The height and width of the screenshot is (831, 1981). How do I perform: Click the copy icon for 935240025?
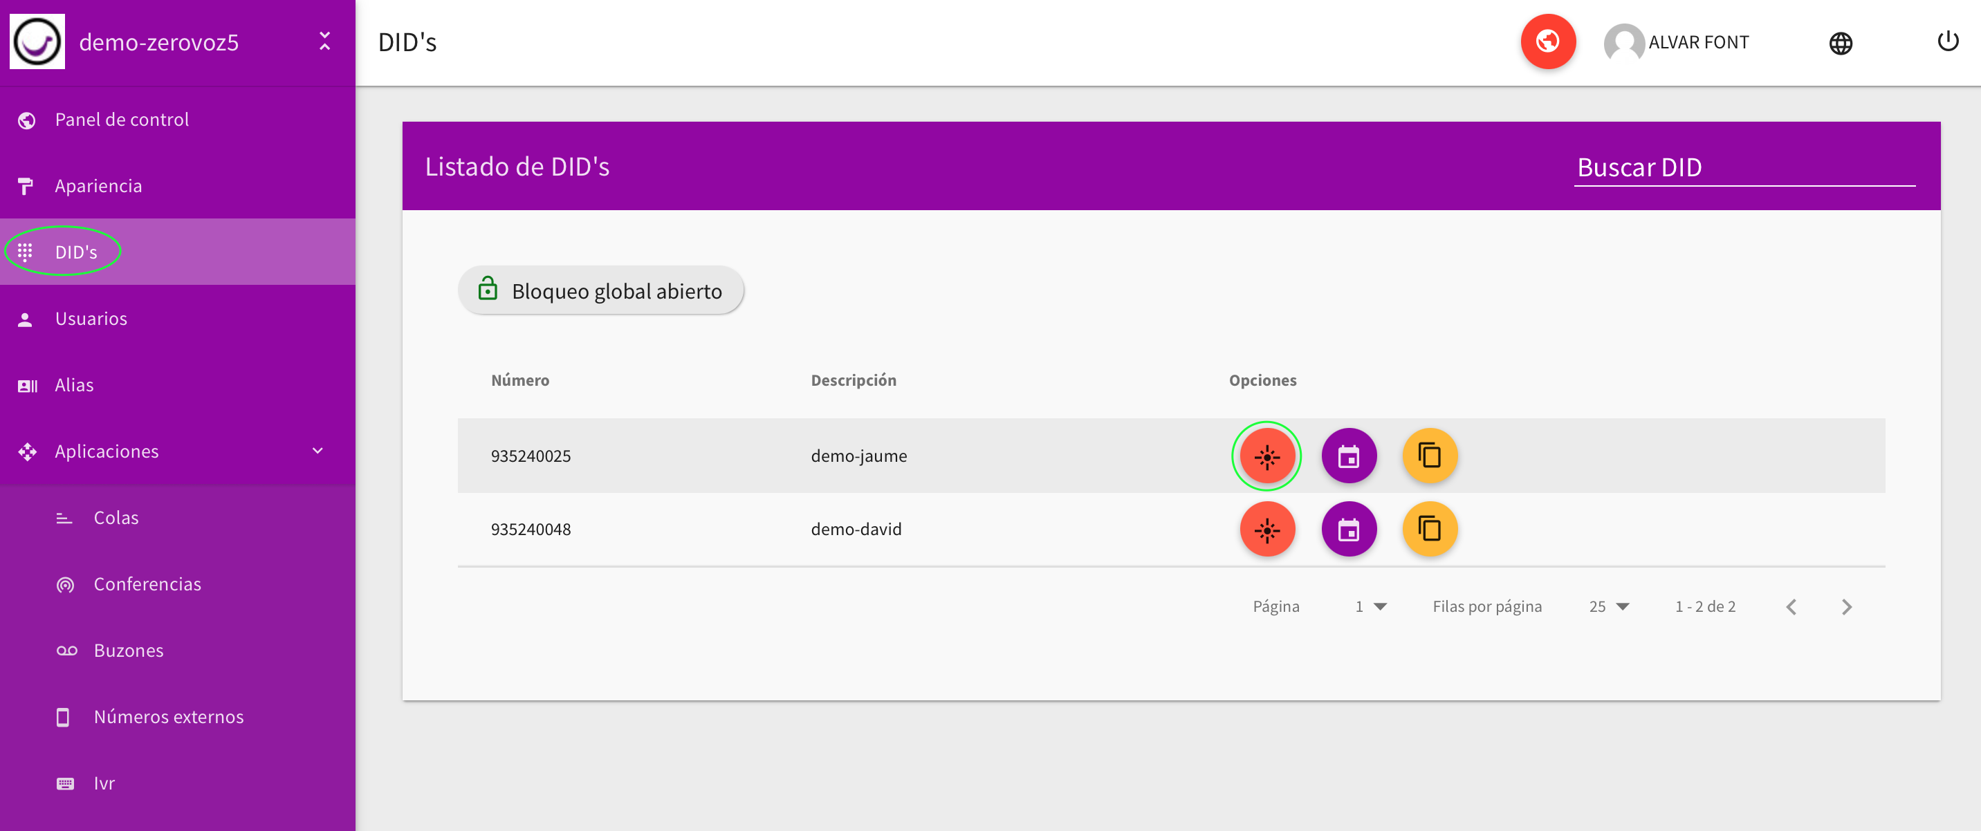[x=1429, y=455]
